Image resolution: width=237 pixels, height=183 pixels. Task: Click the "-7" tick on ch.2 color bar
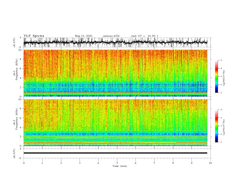click(221, 142)
